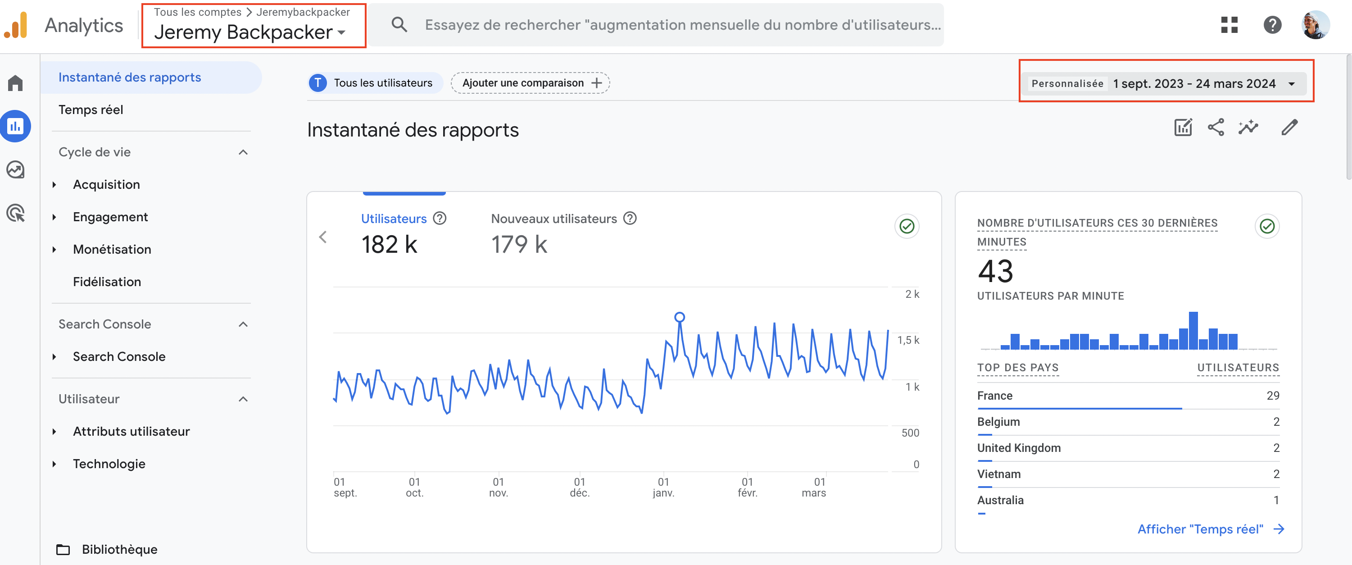This screenshot has width=1352, height=565.
Task: Open the Temps réel report
Action: click(91, 110)
